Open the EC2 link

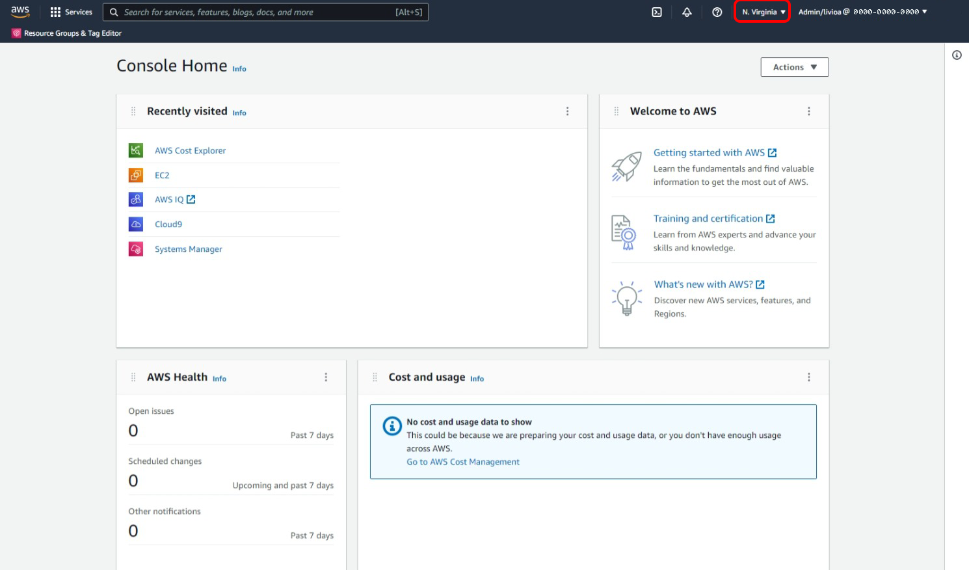click(x=162, y=175)
